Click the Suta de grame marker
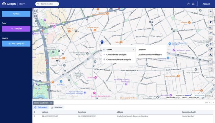This screenshot has height=123, width=215. coord(95,30)
